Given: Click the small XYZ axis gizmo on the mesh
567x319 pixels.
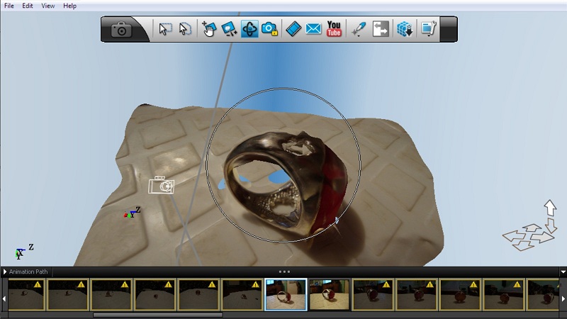Looking at the screenshot, I should coord(132,213).
